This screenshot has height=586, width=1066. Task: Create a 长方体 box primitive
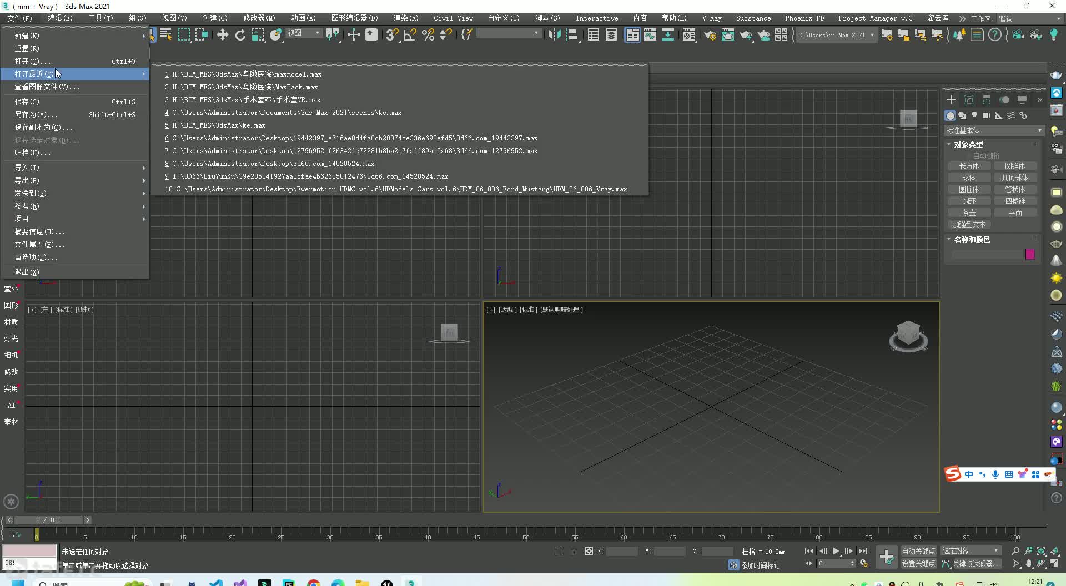pos(969,166)
